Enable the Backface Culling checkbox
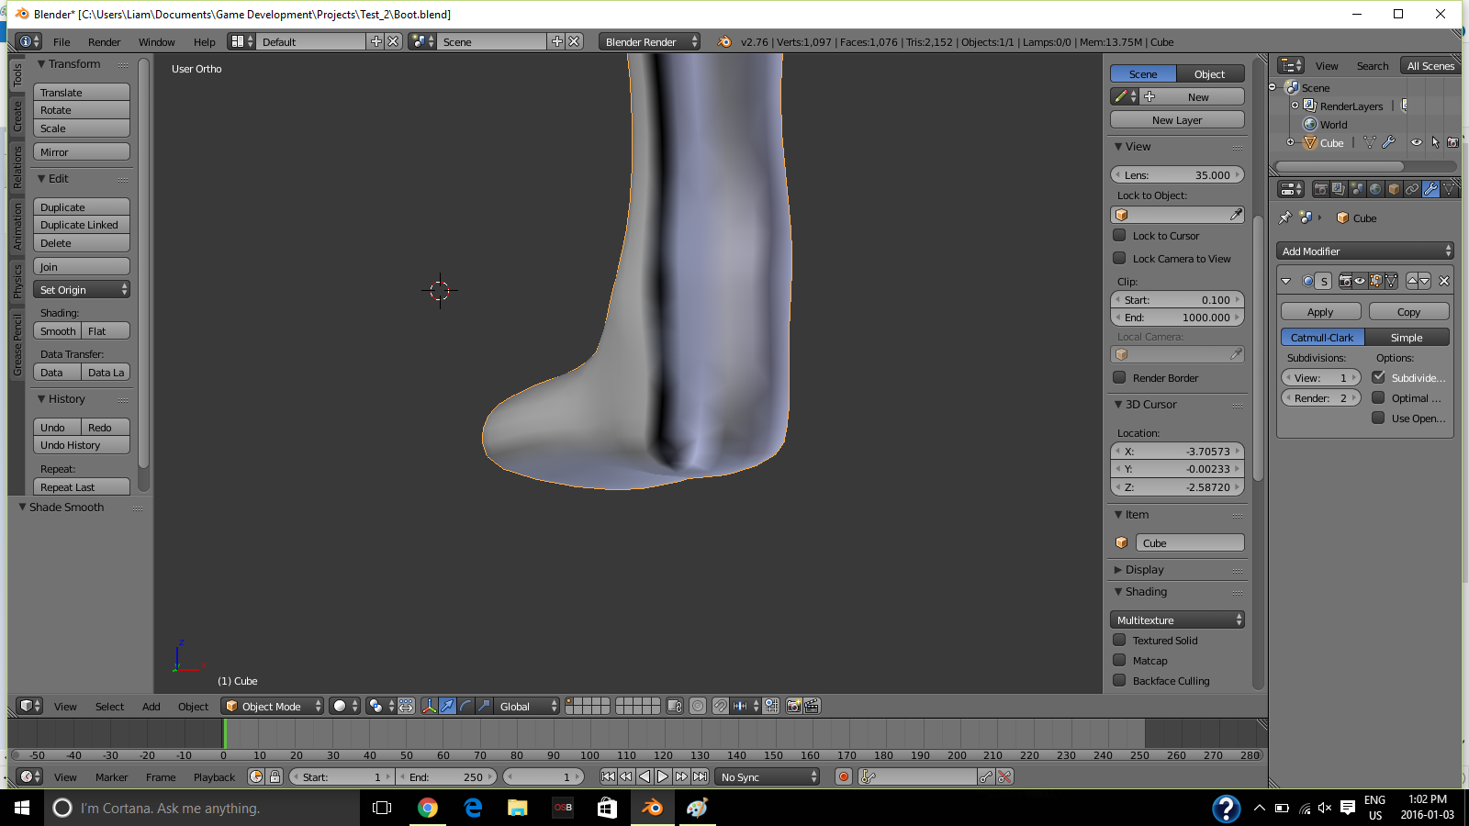This screenshot has width=1469, height=826. point(1119,680)
